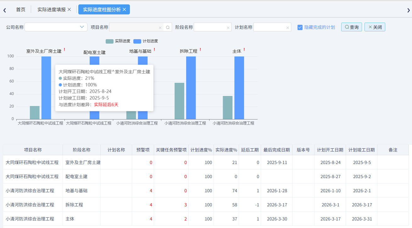Viewport: 412px width, 228px height.
Task: Click the 实际进度 bar for 室外及主厂房土建
Action: 35,113
